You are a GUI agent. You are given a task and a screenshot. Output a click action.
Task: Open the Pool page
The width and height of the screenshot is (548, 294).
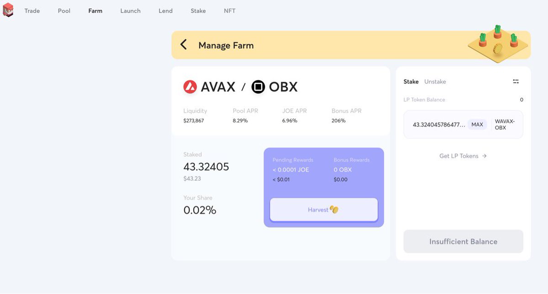pyautogui.click(x=64, y=11)
